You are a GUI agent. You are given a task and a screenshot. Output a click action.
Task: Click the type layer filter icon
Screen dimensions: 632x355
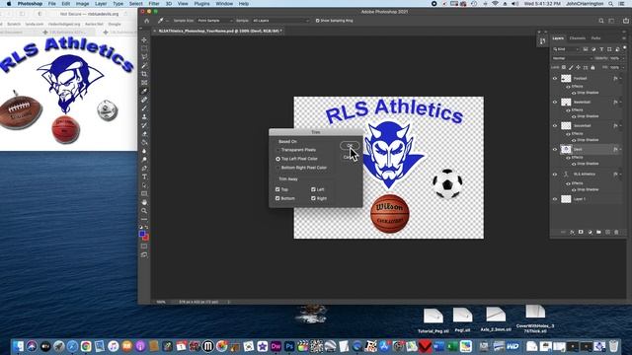pyautogui.click(x=601, y=49)
